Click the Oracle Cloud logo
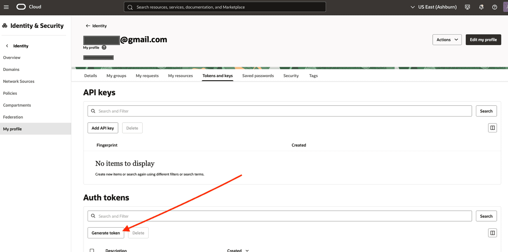Screen dimensions: 508x252 (x=29, y=7)
